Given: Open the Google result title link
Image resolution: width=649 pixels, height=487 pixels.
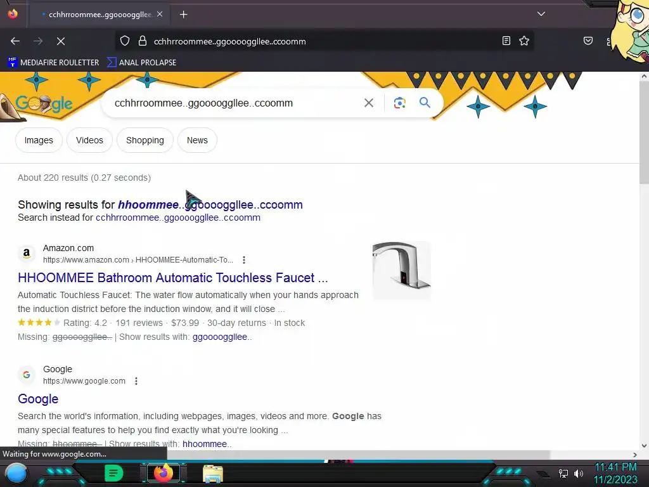Looking at the screenshot, I should pyautogui.click(x=38, y=399).
